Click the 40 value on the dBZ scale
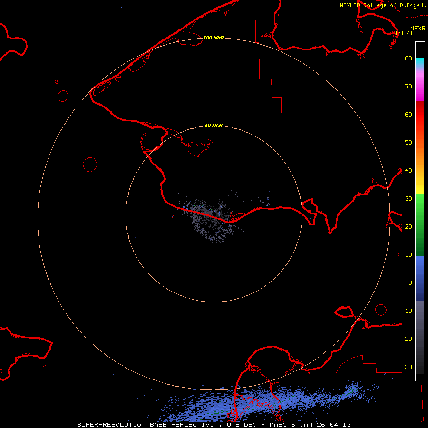428x428 pixels. point(409,171)
